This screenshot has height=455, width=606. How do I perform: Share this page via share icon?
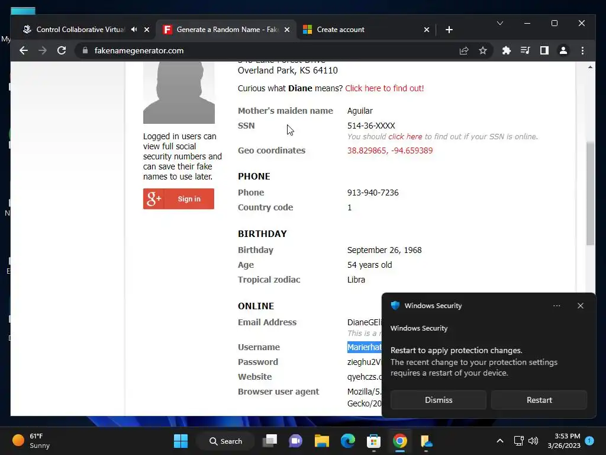coord(464,51)
